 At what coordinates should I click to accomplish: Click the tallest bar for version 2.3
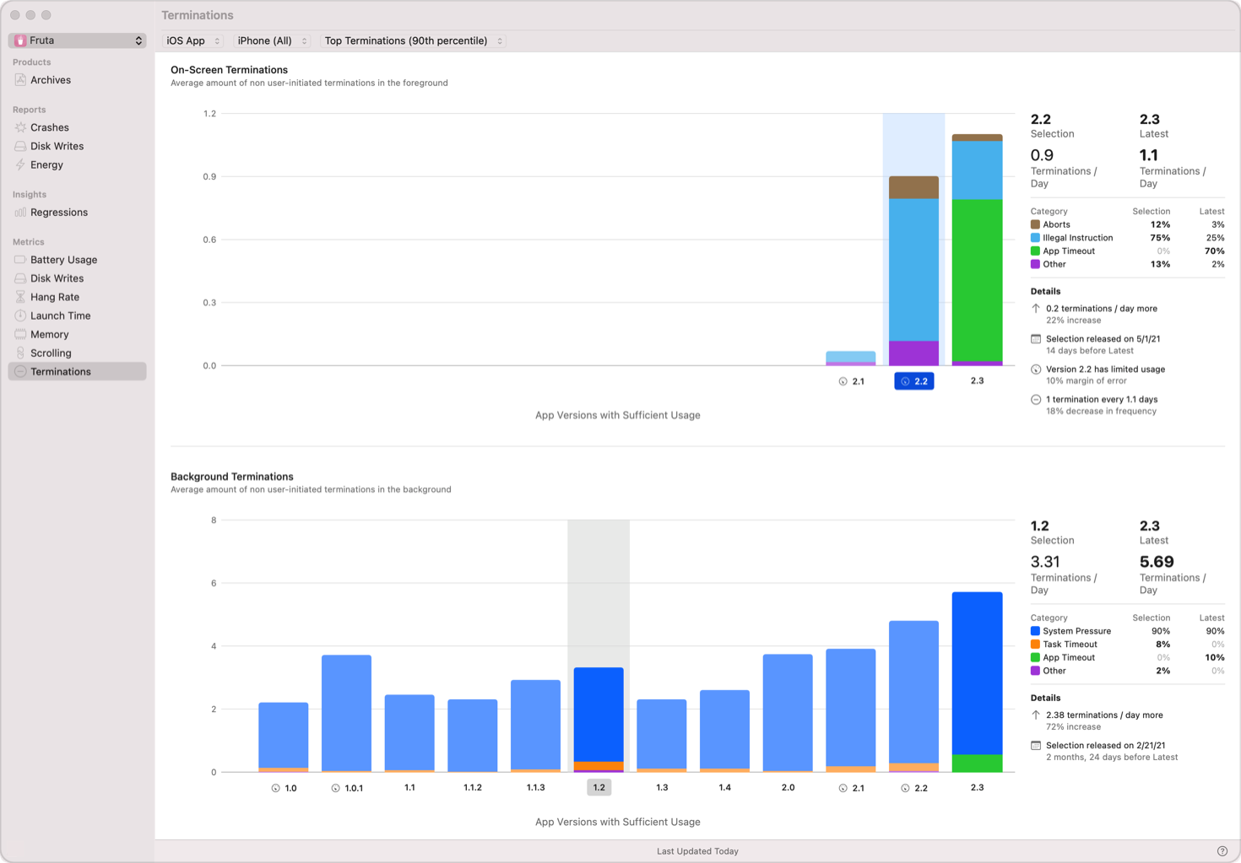pos(976,675)
